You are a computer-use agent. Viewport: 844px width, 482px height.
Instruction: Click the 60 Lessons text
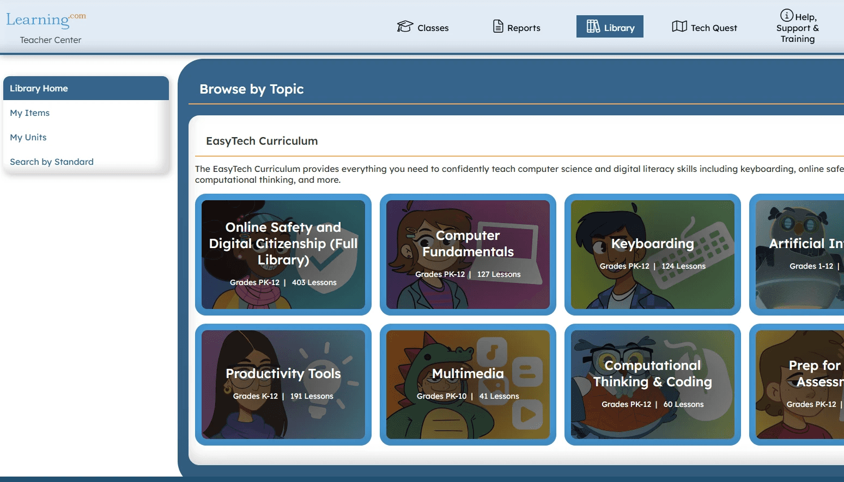coord(684,404)
